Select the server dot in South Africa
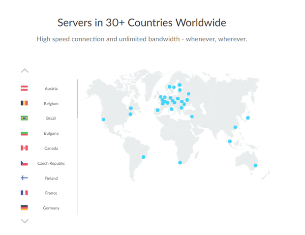 coord(180,163)
